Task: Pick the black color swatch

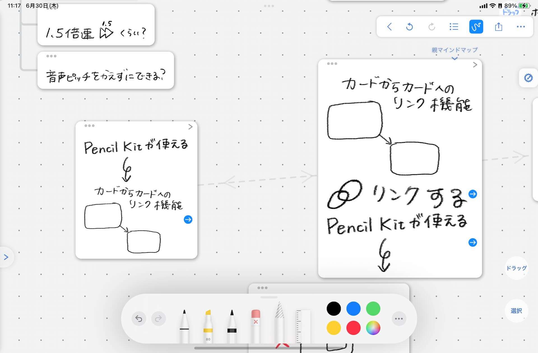Action: coord(334,309)
